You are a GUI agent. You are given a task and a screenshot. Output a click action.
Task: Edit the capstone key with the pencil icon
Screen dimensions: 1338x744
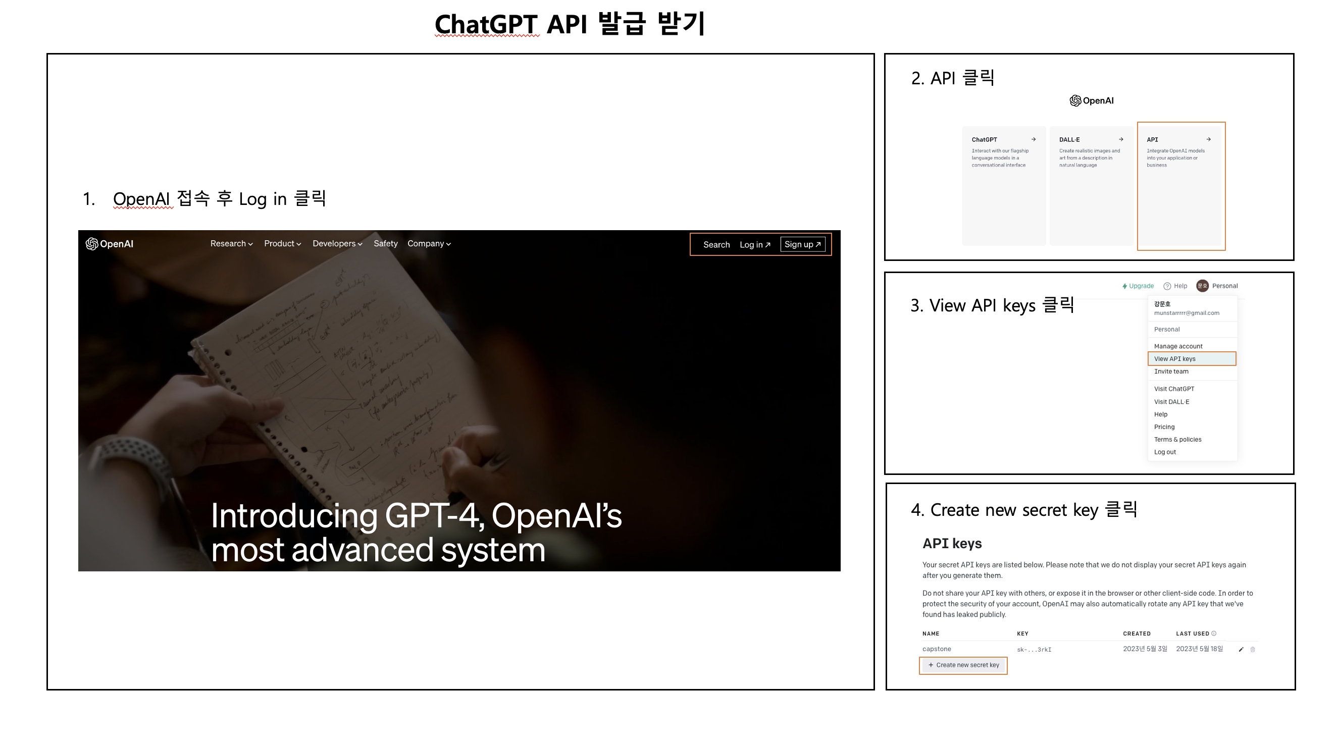click(x=1241, y=649)
